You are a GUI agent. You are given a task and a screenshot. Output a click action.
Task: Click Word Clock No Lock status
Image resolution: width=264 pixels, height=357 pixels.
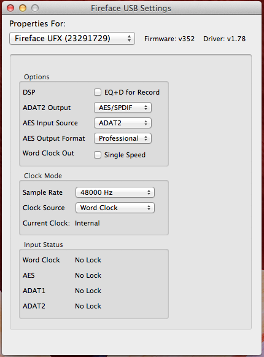(x=88, y=260)
